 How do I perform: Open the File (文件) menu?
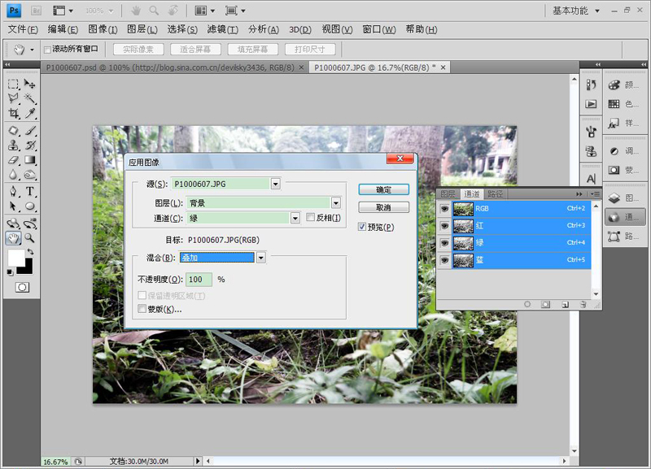point(23,29)
